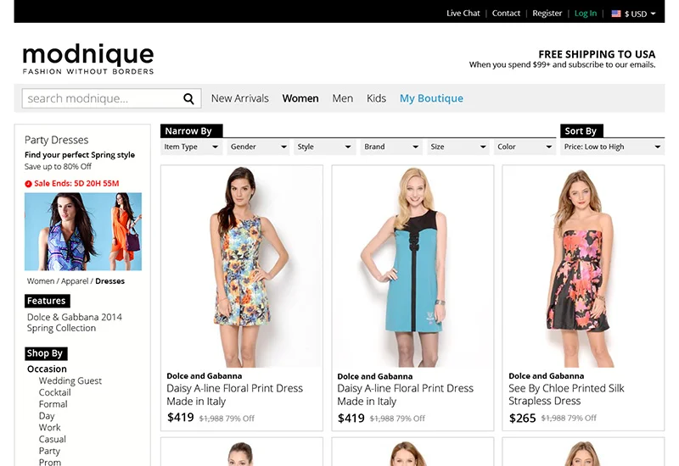Click the Party Dresses heading
This screenshot has width=679, height=466.
tap(56, 140)
